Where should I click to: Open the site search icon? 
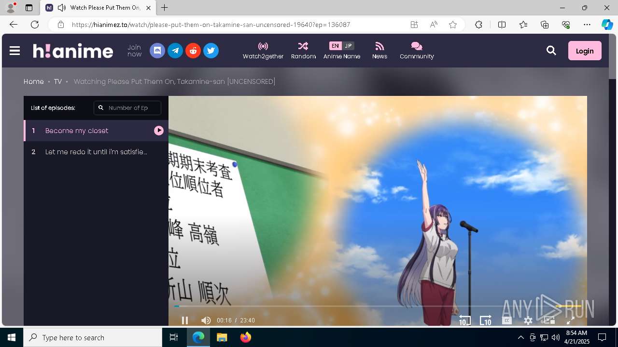pos(551,51)
